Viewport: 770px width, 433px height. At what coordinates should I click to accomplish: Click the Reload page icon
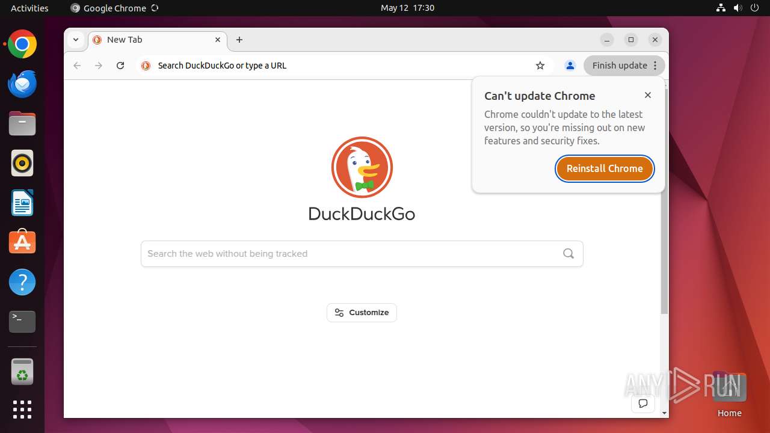120,66
